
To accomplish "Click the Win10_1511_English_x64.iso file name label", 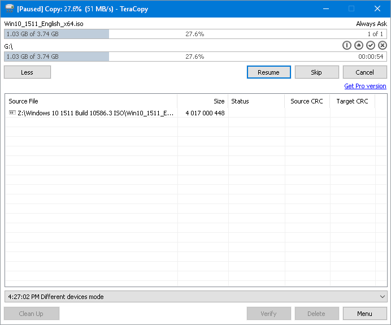I will click(x=44, y=24).
